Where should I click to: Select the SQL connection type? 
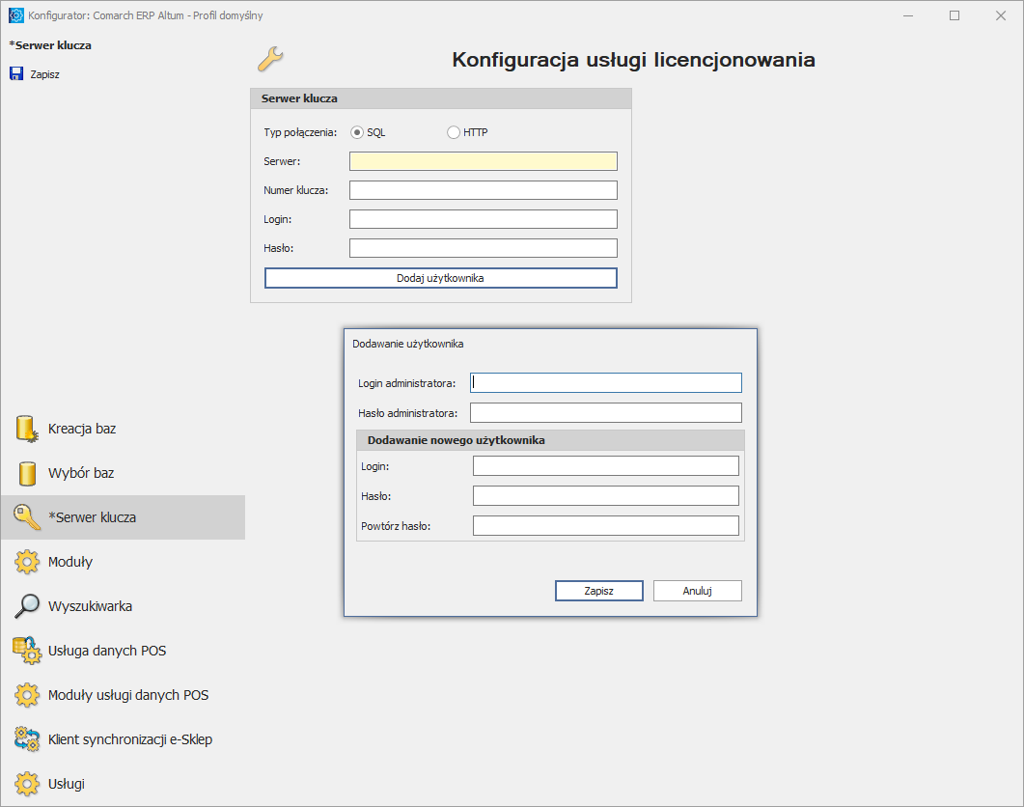pyautogui.click(x=356, y=132)
